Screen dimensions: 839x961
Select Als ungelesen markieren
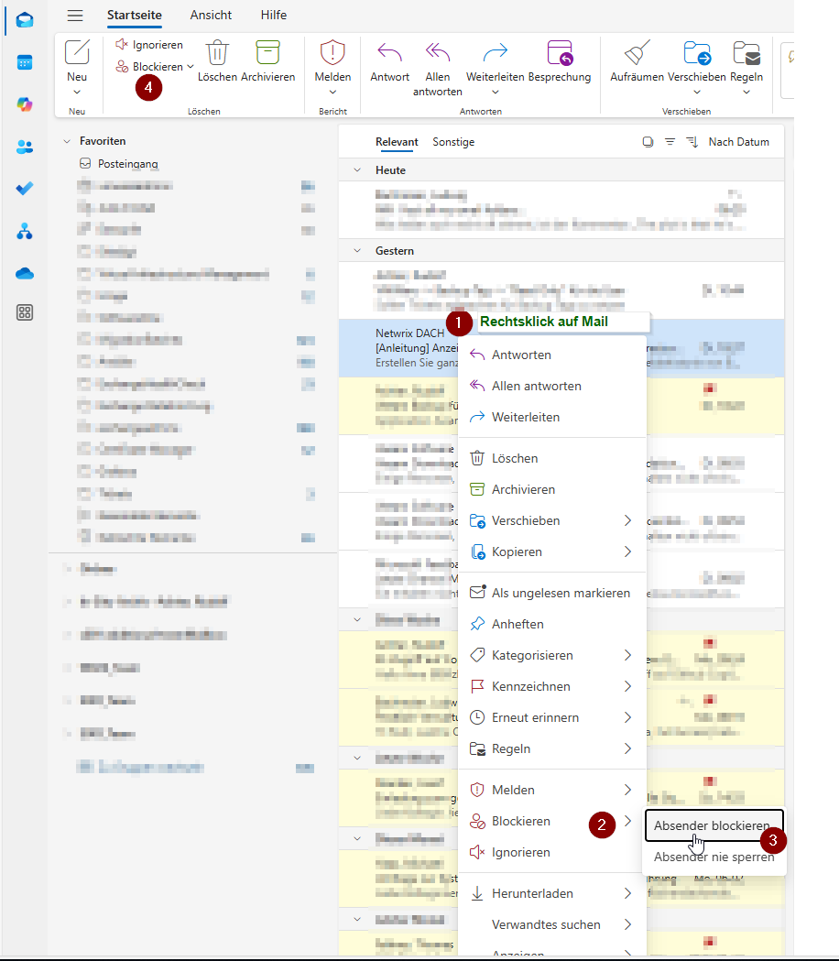coord(552,594)
